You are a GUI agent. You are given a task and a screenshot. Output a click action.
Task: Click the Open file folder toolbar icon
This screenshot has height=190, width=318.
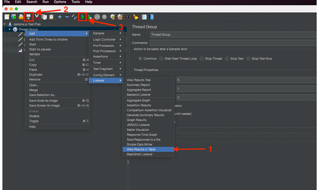(21, 17)
